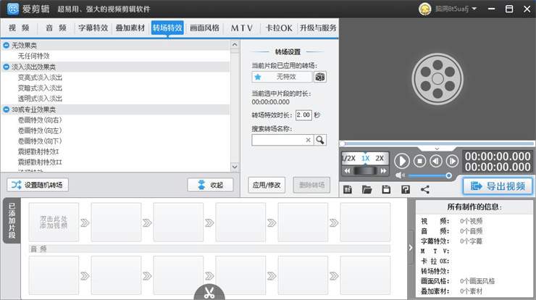Select 无任何特效 in the list
The image size is (536, 300).
33,56
